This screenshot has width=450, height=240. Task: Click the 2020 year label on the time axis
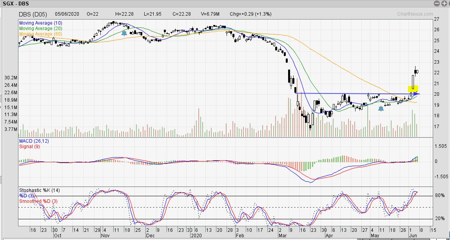click(x=196, y=236)
